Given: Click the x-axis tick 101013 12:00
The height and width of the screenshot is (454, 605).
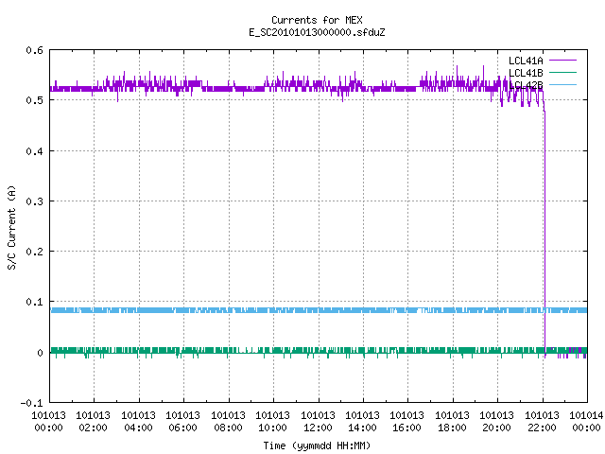Looking at the screenshot, I should [x=318, y=421].
